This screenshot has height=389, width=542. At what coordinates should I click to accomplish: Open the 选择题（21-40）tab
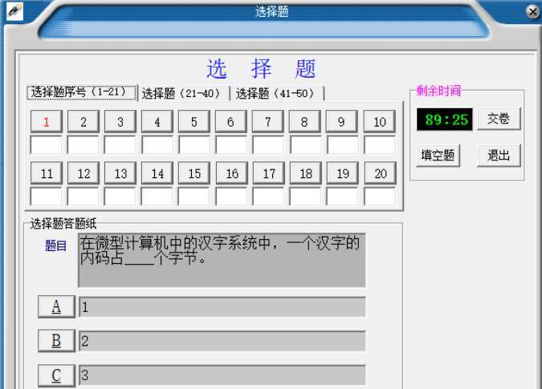coord(182,94)
